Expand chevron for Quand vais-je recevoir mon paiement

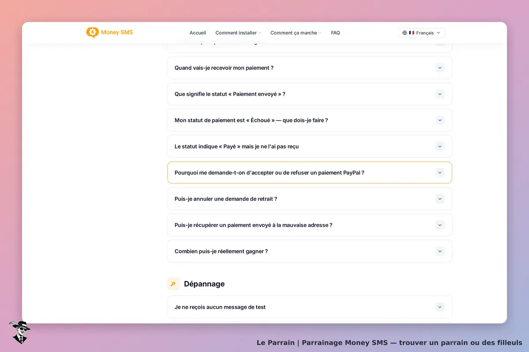coord(440,68)
